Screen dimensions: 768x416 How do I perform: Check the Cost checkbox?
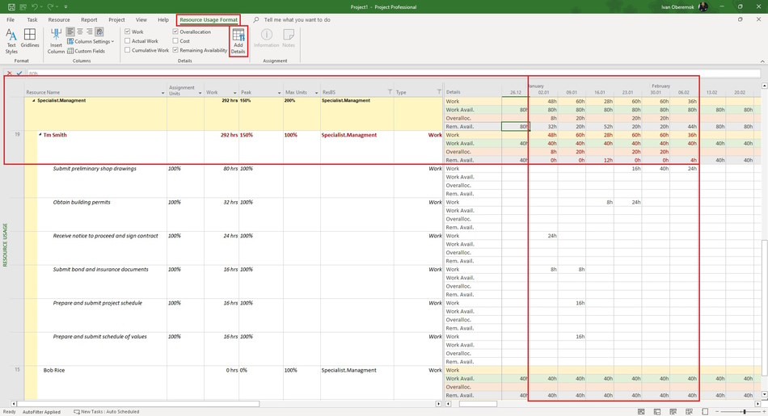pyautogui.click(x=175, y=41)
